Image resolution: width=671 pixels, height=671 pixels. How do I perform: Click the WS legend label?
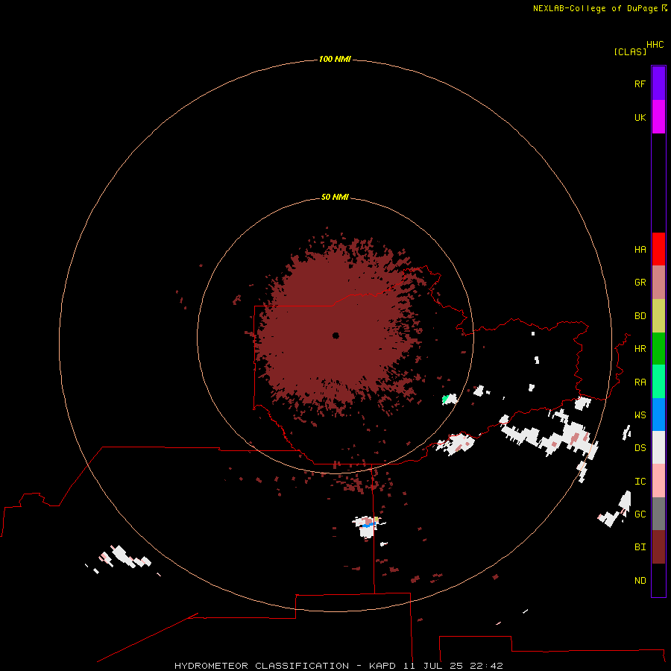pyautogui.click(x=640, y=415)
